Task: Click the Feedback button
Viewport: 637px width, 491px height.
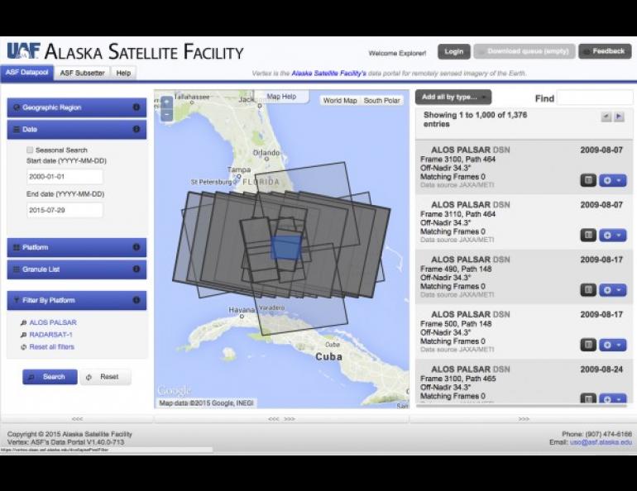Action: 605,51
